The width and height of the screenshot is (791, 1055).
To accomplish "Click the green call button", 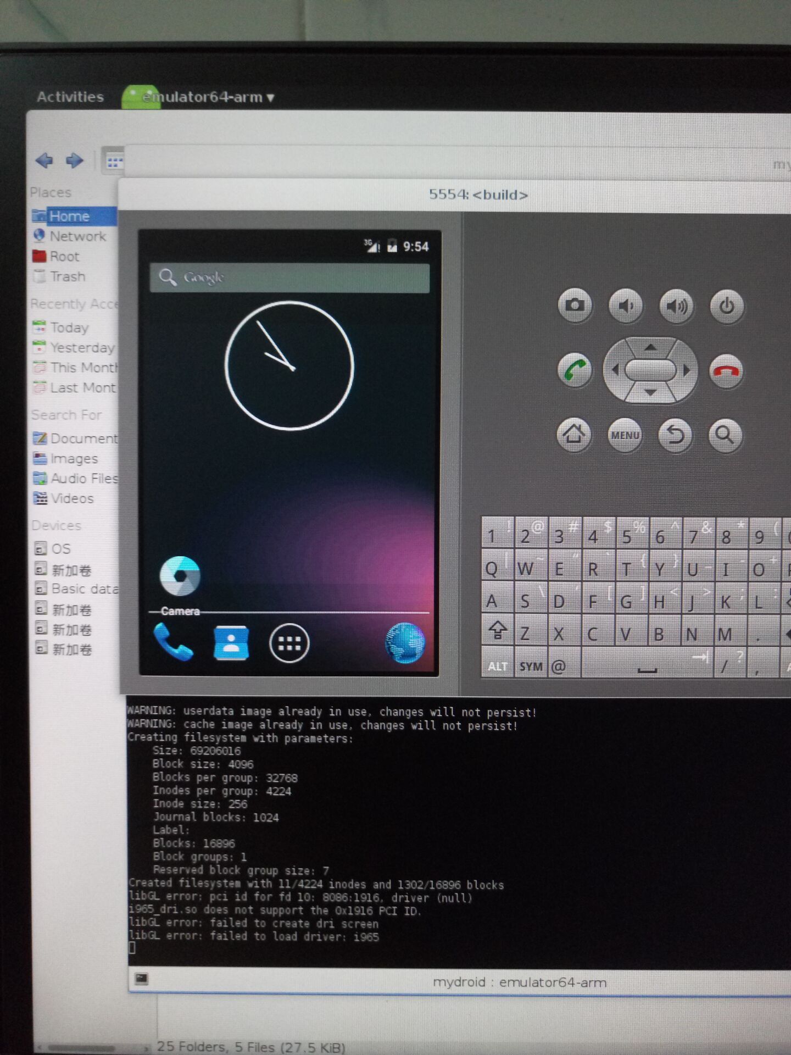I will coord(575,370).
